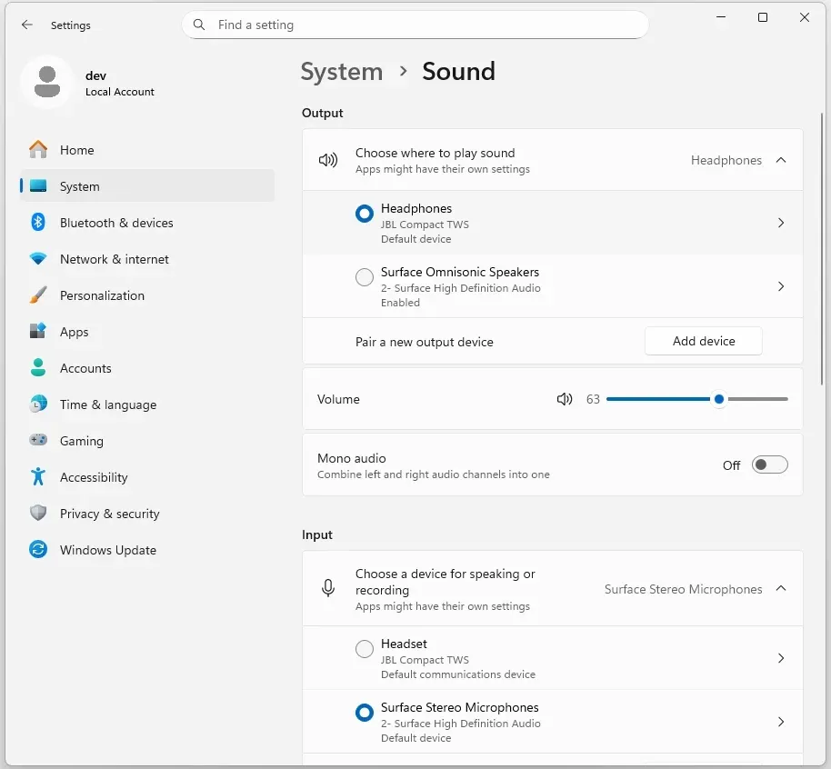This screenshot has width=831, height=769.
Task: Select Headphones JBL output device
Action: point(364,214)
